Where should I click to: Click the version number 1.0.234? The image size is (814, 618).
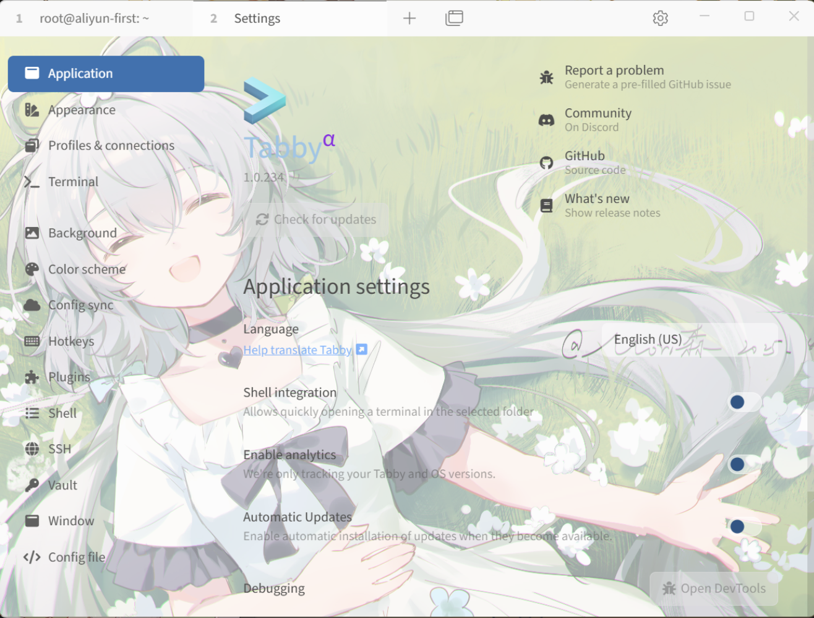click(264, 178)
